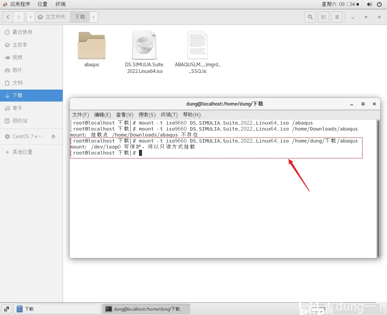Viewport: 387px width, 315px height.
Task: Open terminal 终端(T) menu
Action: tap(169, 115)
